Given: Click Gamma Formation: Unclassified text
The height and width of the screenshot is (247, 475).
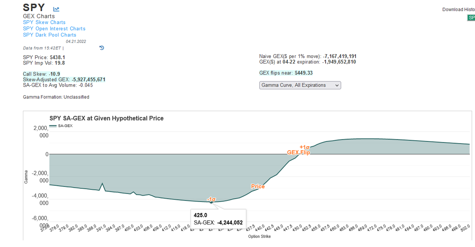Looking at the screenshot, I should 56,97.
